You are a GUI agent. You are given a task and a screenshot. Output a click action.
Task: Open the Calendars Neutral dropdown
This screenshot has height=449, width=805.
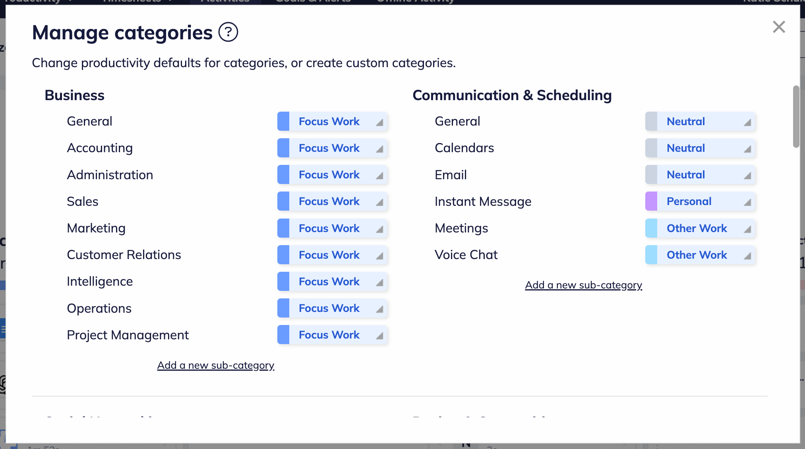pos(700,148)
